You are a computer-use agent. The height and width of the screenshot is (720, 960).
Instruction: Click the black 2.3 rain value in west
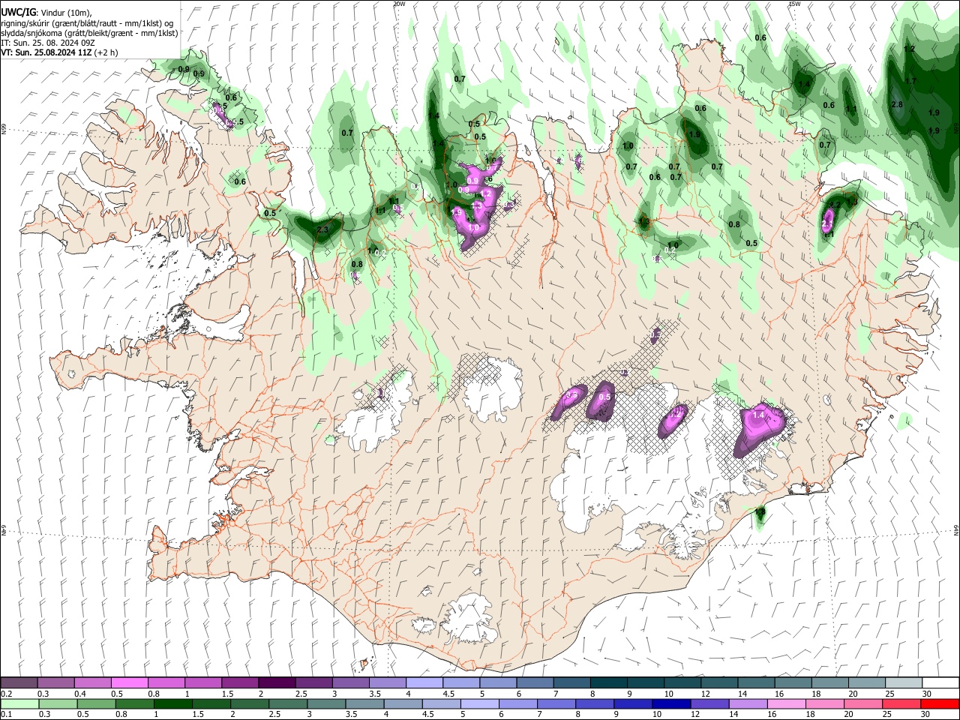[323, 229]
